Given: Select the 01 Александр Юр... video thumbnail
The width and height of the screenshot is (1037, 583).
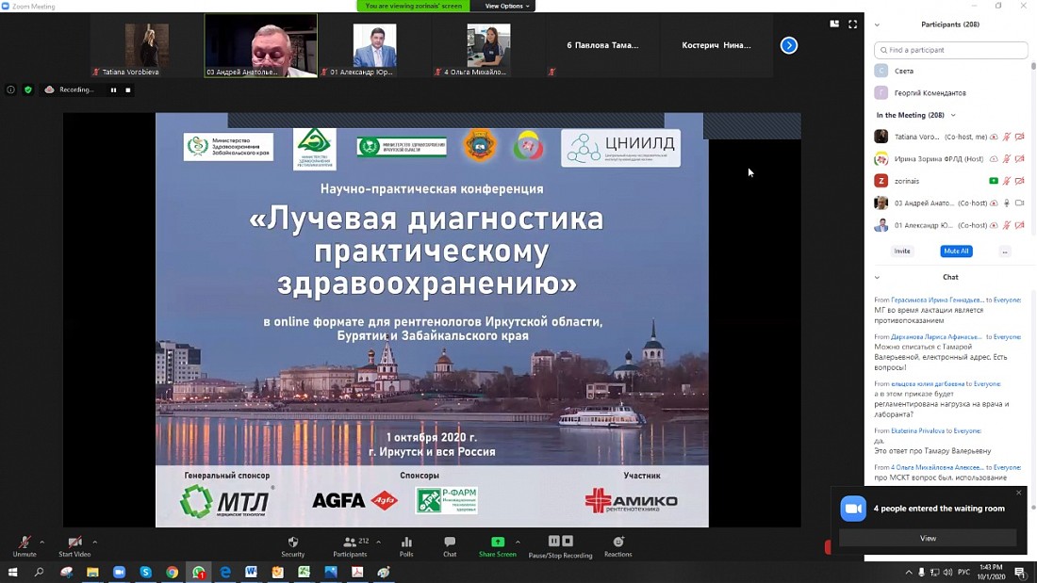Looking at the screenshot, I should tap(375, 45).
